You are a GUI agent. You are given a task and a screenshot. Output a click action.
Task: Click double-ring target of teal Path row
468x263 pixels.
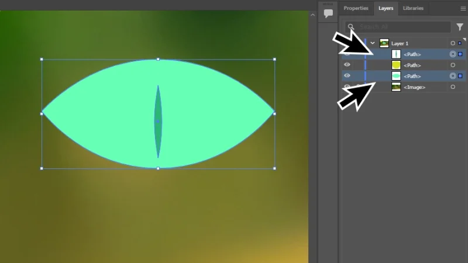453,76
